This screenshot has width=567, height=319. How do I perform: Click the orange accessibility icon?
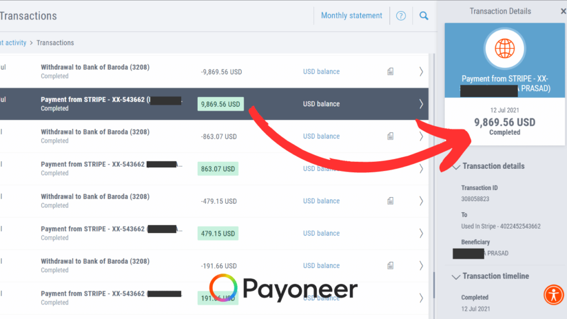[553, 295]
